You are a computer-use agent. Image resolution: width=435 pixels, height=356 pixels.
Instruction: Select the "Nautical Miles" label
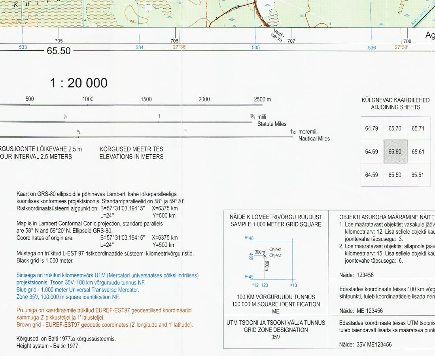[314, 138]
